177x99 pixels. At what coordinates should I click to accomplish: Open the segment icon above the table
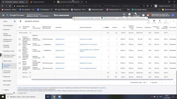pyautogui.click(x=149, y=21)
